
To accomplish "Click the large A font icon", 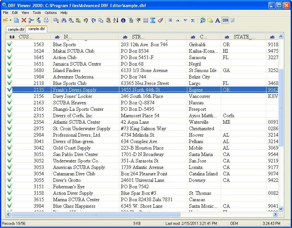I will click(x=218, y=20).
